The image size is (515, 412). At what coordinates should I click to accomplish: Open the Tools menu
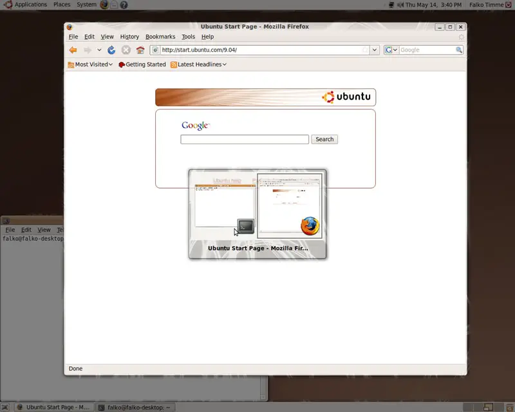pyautogui.click(x=188, y=37)
